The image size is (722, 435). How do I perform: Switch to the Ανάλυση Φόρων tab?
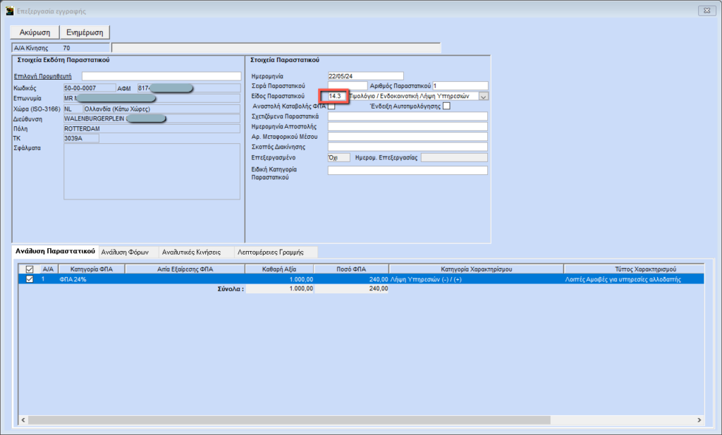pyautogui.click(x=125, y=251)
